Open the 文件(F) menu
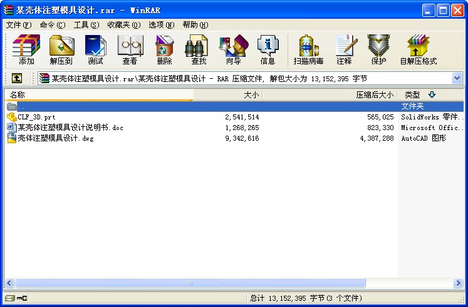The image size is (468, 307). [18, 25]
